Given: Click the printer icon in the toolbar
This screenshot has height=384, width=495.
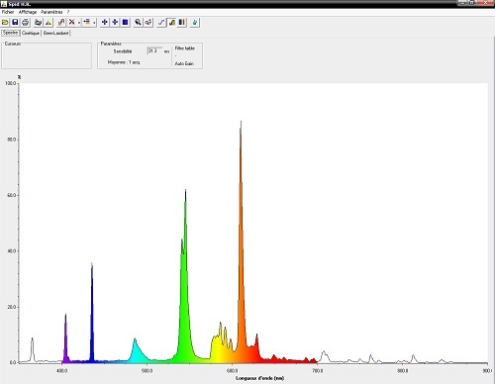Looking at the screenshot, I should coord(25,23).
